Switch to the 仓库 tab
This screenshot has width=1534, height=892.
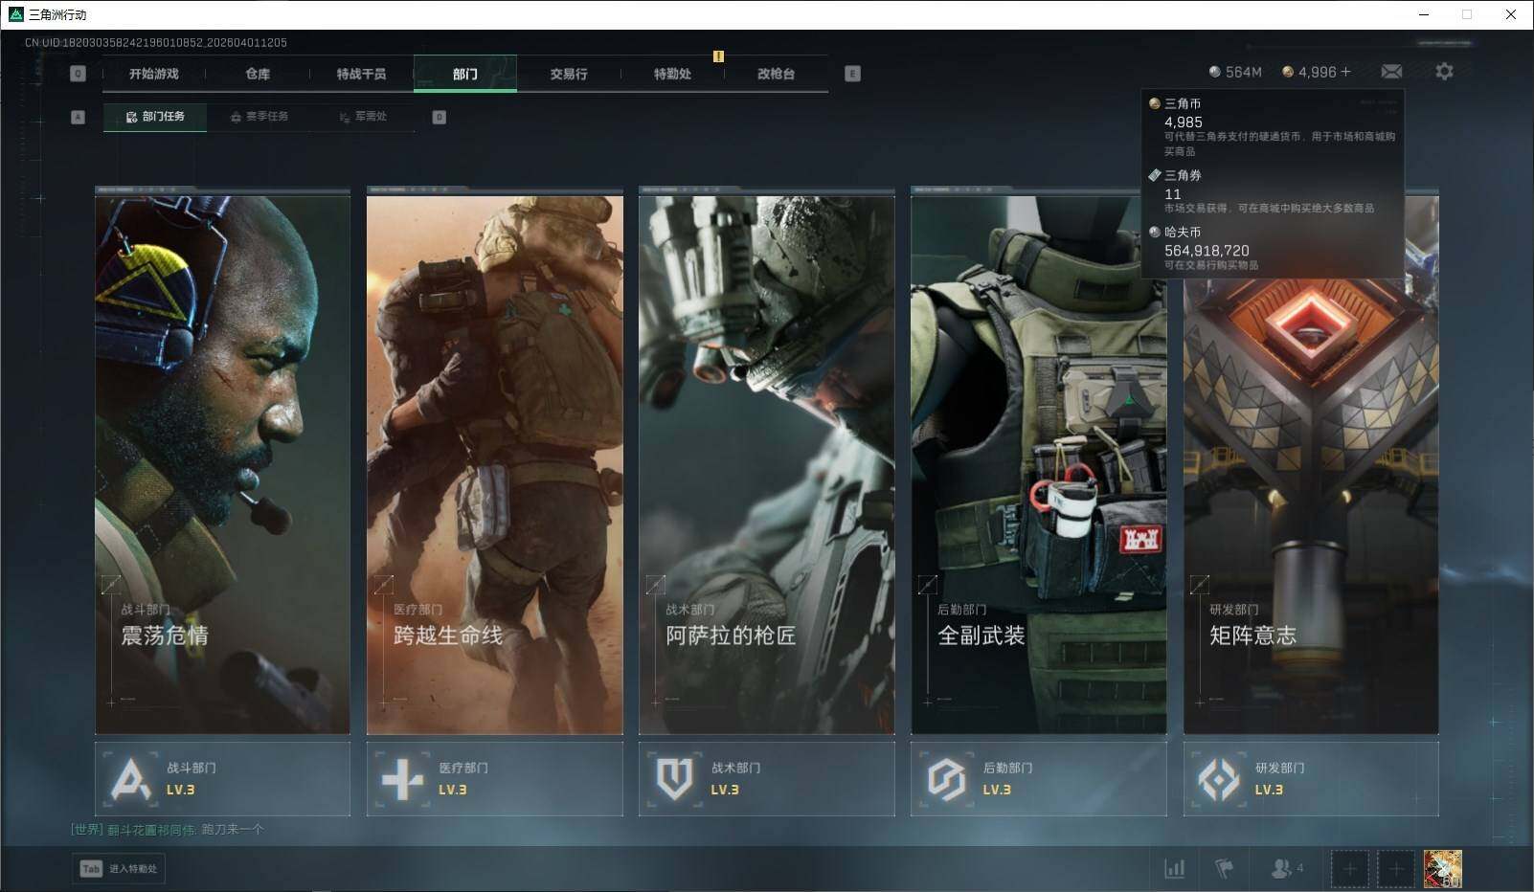tap(258, 74)
